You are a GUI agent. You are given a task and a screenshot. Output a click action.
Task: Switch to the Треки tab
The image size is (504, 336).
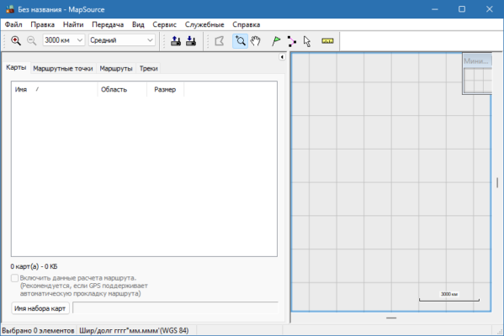[x=148, y=68]
